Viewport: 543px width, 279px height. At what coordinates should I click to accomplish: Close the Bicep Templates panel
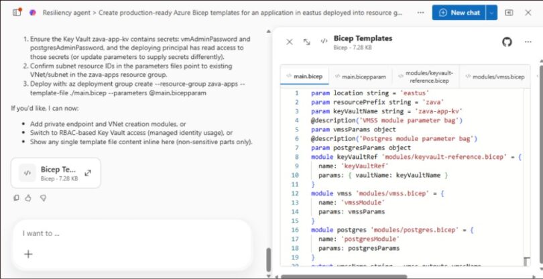pos(290,42)
